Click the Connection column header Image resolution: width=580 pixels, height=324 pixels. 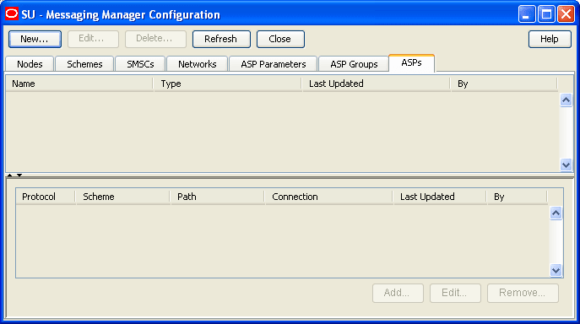click(x=329, y=197)
